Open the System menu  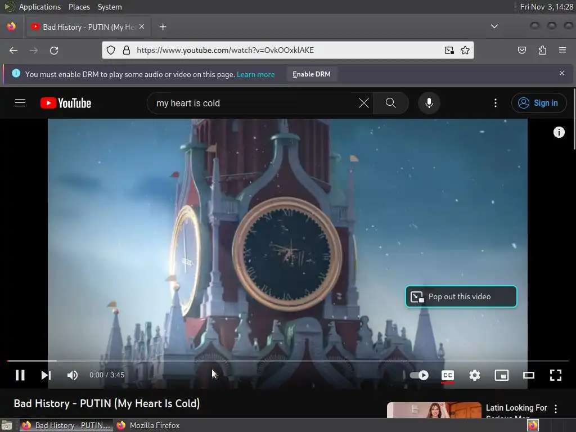coord(110,7)
